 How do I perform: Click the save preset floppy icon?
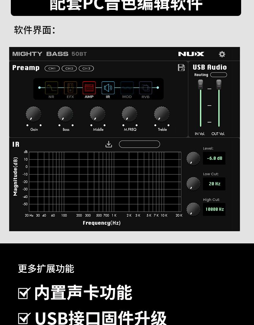click(x=181, y=68)
